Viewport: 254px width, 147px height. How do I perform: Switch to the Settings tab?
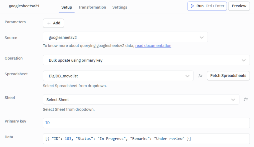click(120, 7)
